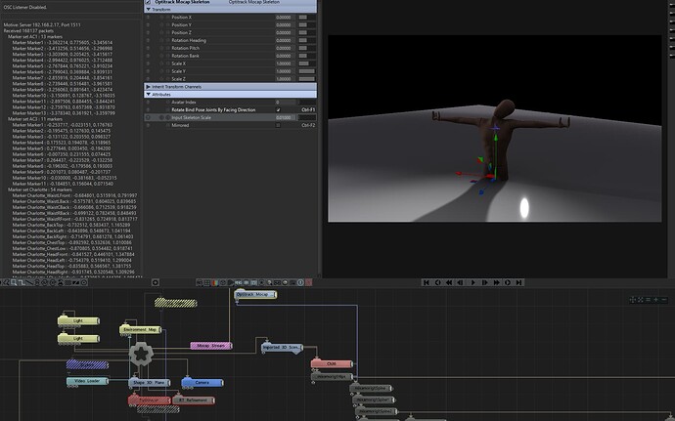Click the 'Received 168137 packets' line
The width and height of the screenshot is (675, 421).
coord(28,31)
